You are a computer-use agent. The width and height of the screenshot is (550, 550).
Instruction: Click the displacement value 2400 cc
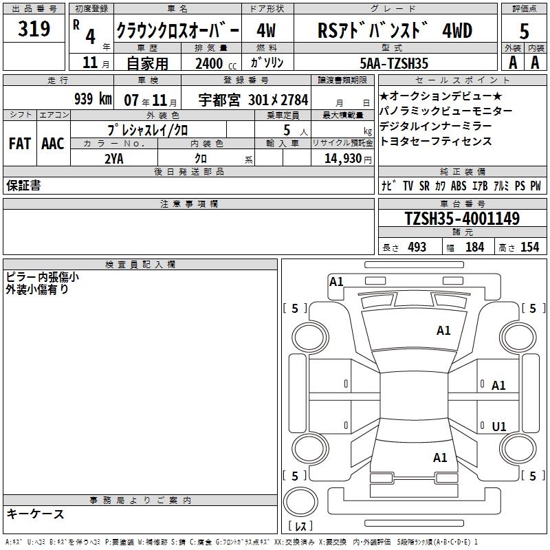(x=216, y=63)
